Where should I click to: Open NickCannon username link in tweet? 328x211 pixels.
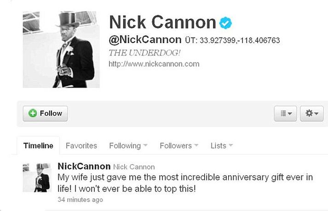(84, 167)
